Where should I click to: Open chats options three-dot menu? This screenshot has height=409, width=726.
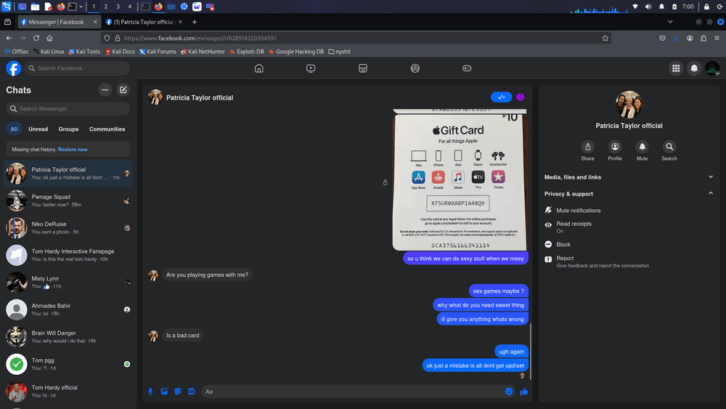[105, 90]
